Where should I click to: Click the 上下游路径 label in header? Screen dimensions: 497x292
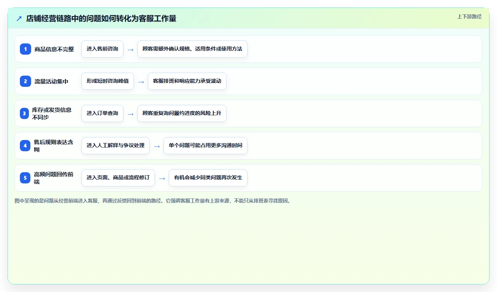pos(469,17)
